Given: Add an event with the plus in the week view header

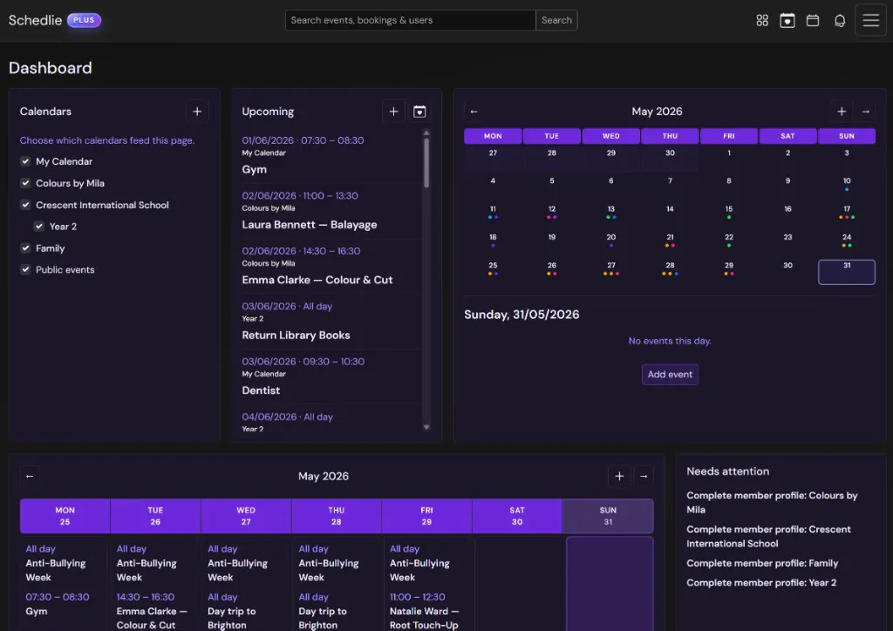Looking at the screenshot, I should 620,476.
